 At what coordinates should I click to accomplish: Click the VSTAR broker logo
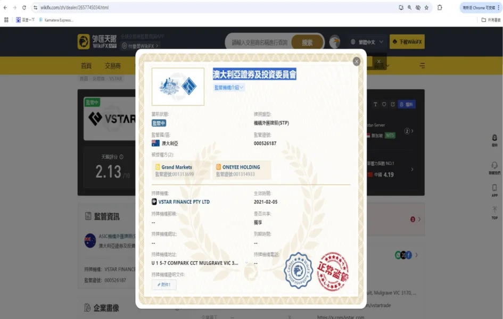coord(111,119)
